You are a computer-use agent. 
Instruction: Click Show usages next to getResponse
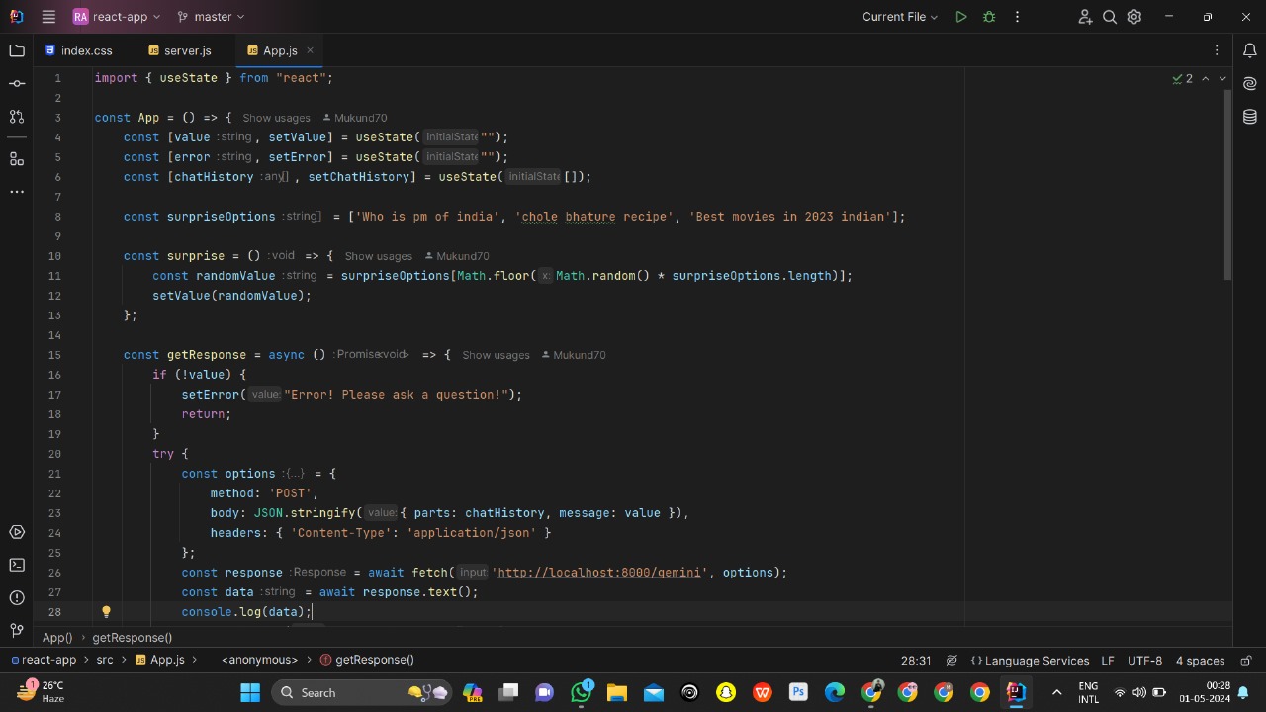tap(496, 355)
